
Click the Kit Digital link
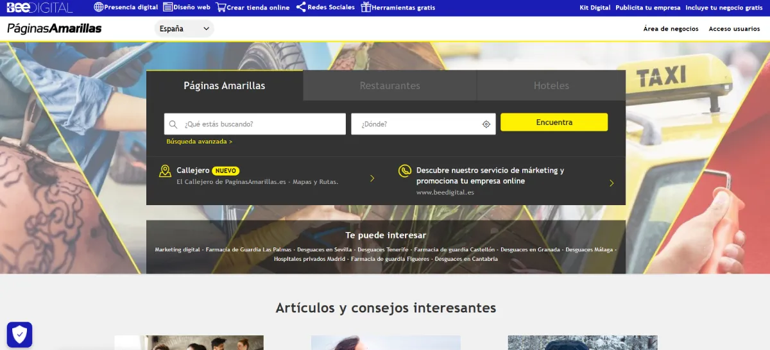click(595, 8)
